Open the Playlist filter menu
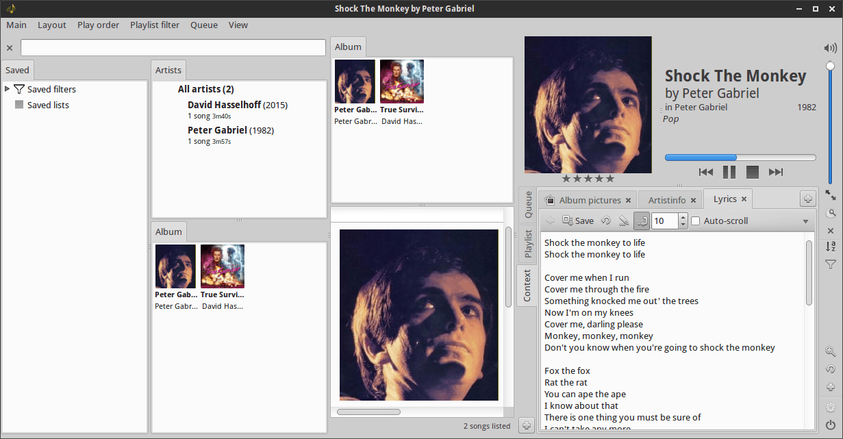The width and height of the screenshot is (843, 439). [x=155, y=25]
